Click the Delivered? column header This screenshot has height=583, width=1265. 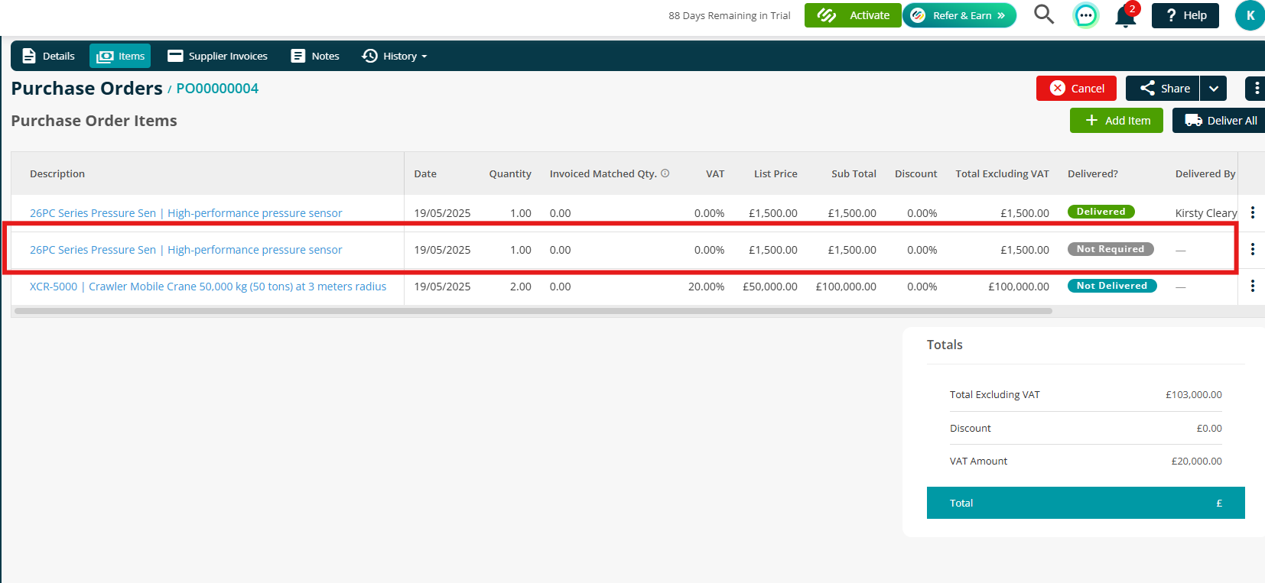[1092, 173]
